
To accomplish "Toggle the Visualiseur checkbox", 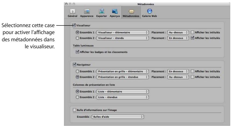I will (x=74, y=25).
